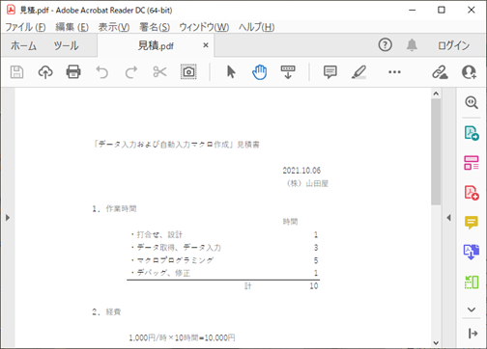Open the ファイル menu
The width and height of the screenshot is (487, 349).
(25, 27)
